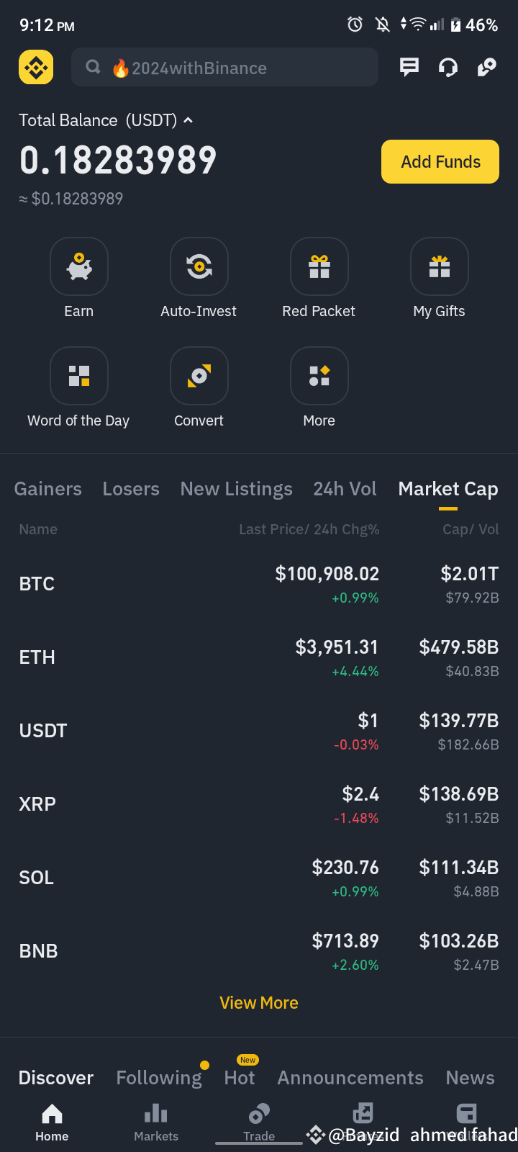
Task: Open the Convert tool
Action: [x=199, y=376]
